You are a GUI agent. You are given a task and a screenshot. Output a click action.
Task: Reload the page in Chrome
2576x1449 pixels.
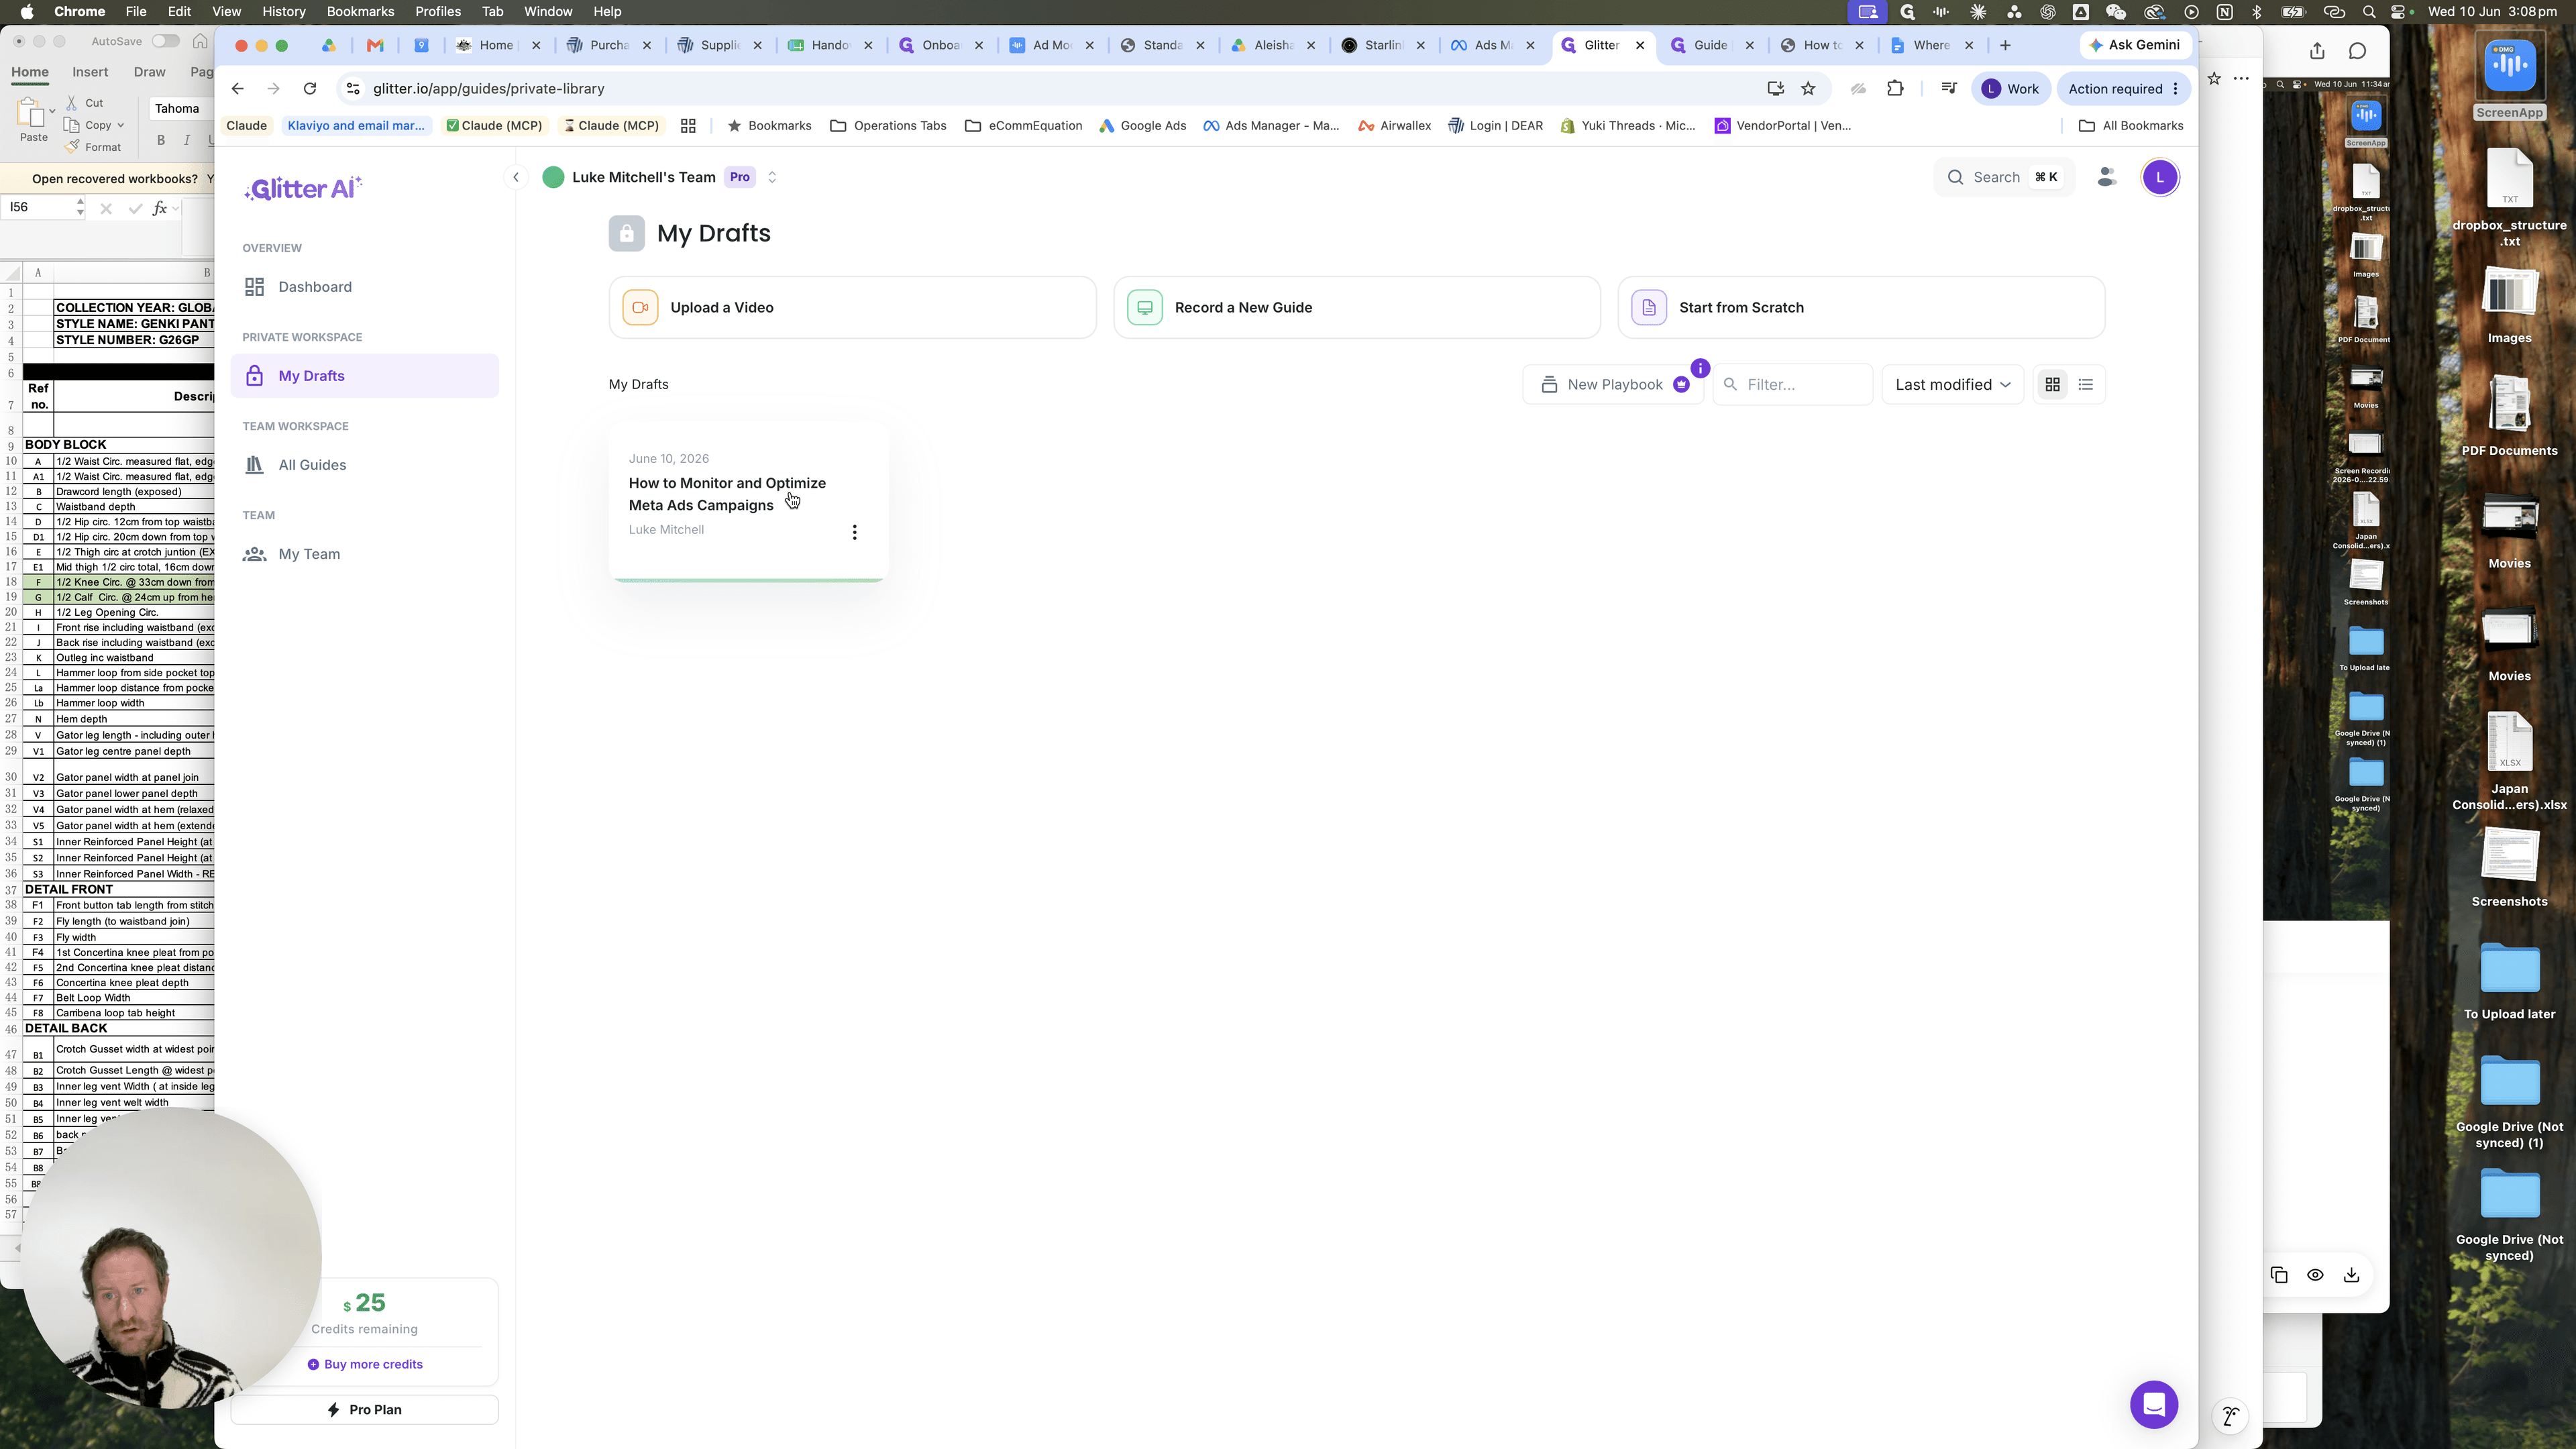pos(310,89)
